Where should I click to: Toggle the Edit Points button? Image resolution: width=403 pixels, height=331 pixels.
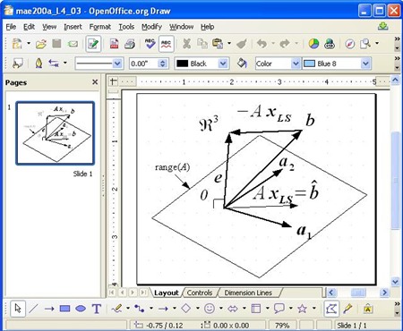331,309
